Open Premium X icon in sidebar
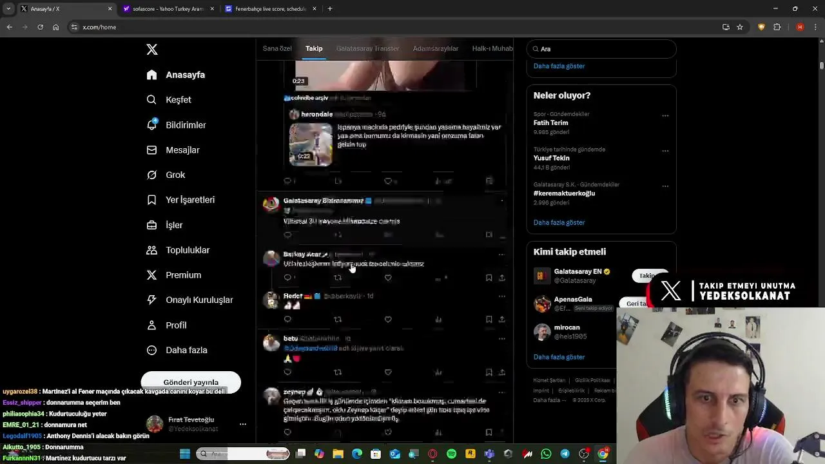Screen dimensions: 825x464 coord(151,275)
